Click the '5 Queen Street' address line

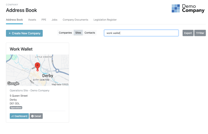[19, 96]
